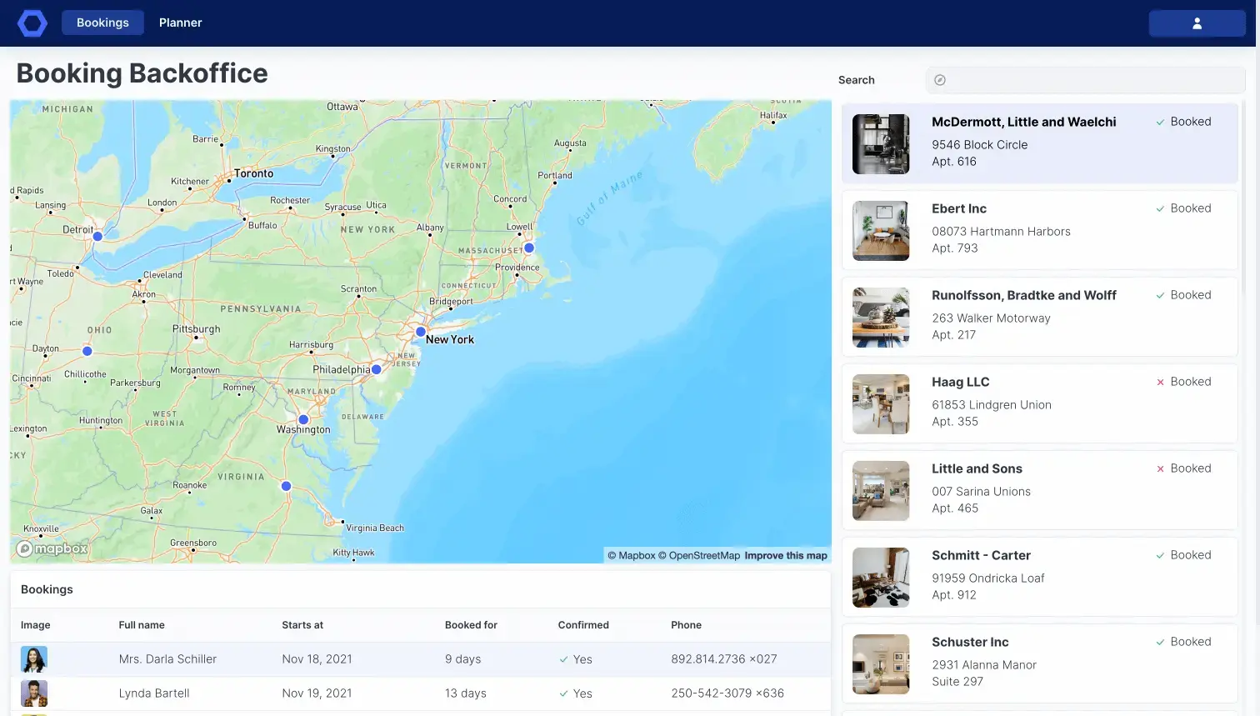This screenshot has width=1260, height=716.
Task: Click Booked checkmark for Schuster Inc
Action: pyautogui.click(x=1160, y=643)
